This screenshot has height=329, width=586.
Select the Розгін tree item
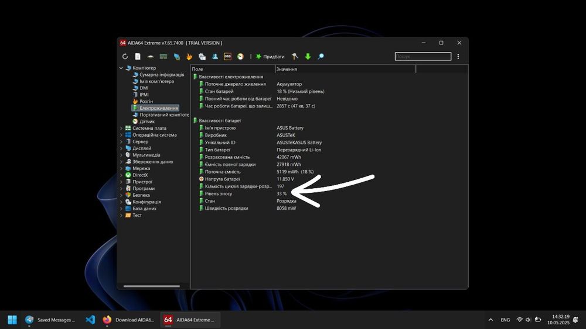pyautogui.click(x=143, y=101)
